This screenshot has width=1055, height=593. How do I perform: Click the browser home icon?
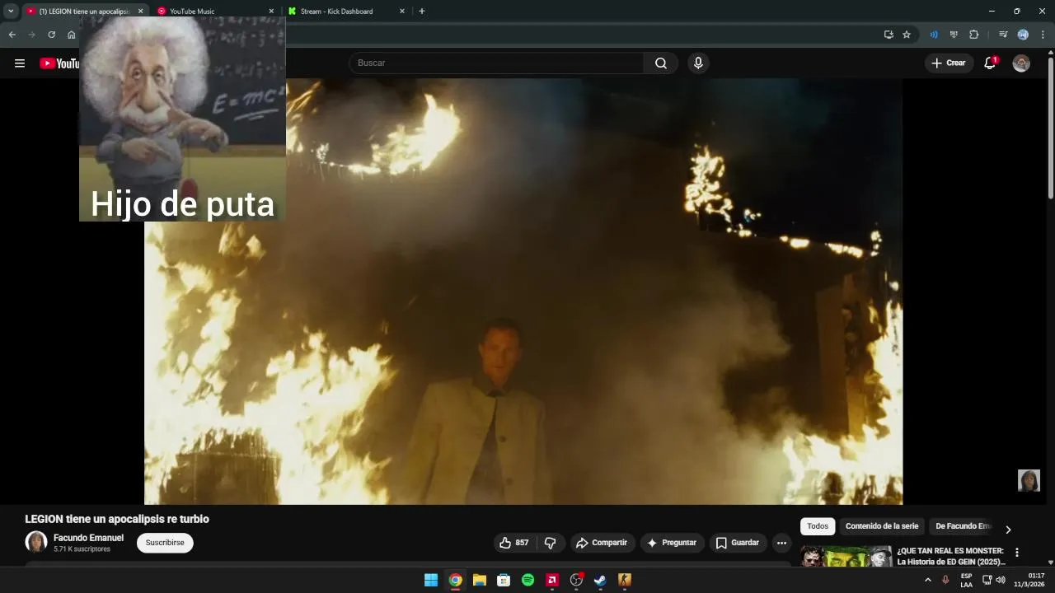[x=71, y=35]
